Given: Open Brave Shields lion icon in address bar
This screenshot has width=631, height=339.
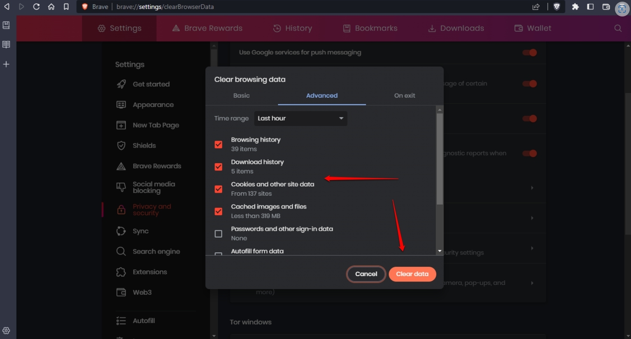Looking at the screenshot, I should [x=557, y=7].
